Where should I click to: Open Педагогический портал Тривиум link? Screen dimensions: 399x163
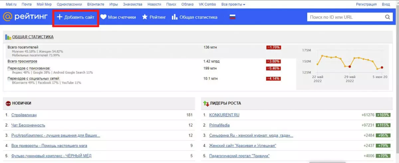pyautogui.click(x=239, y=156)
